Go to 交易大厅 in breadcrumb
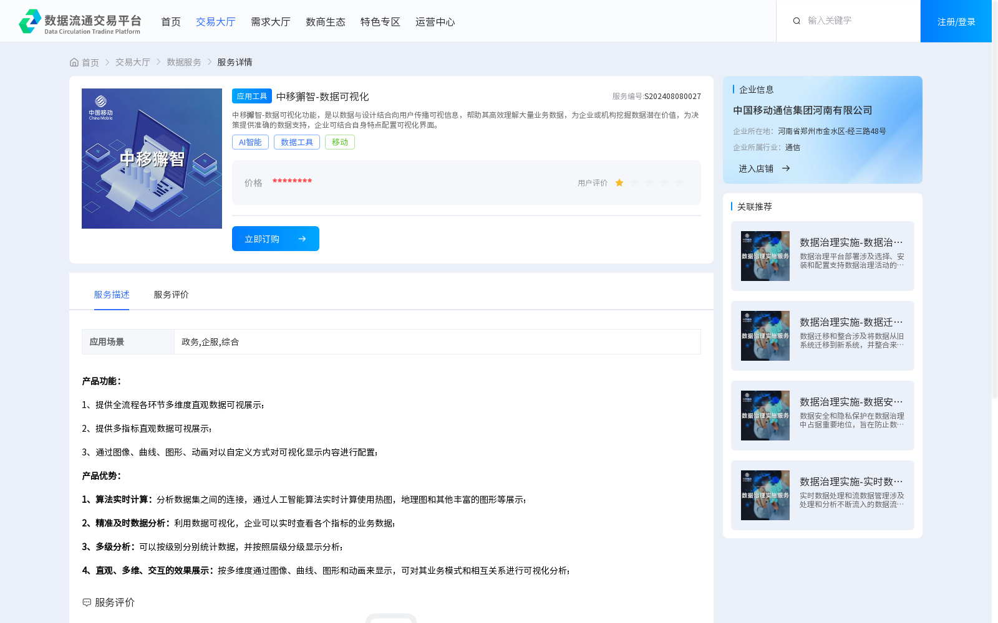Image resolution: width=998 pixels, height=623 pixels. click(133, 62)
